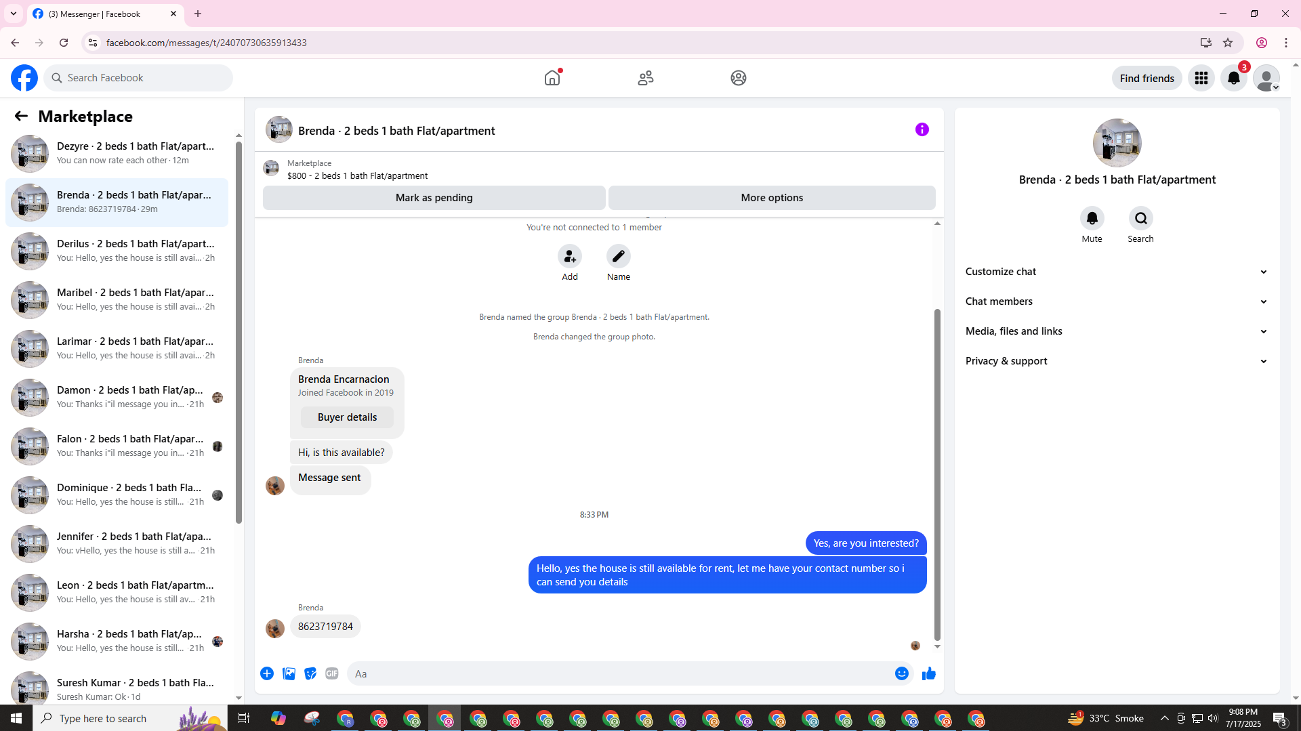Open the Facebook menu grid icon

pos(1201,78)
